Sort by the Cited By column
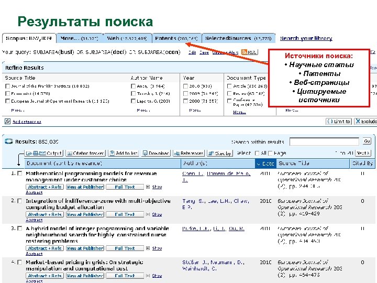 [x=362, y=164]
